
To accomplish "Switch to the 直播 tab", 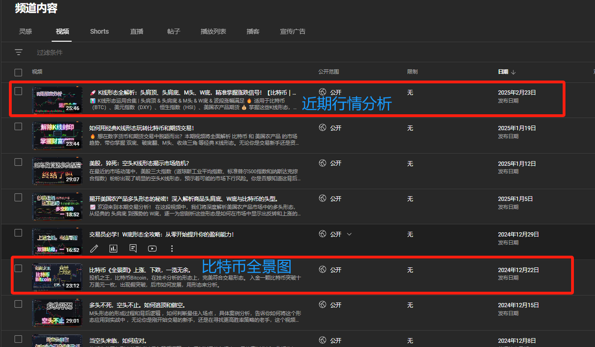I will click(x=136, y=31).
